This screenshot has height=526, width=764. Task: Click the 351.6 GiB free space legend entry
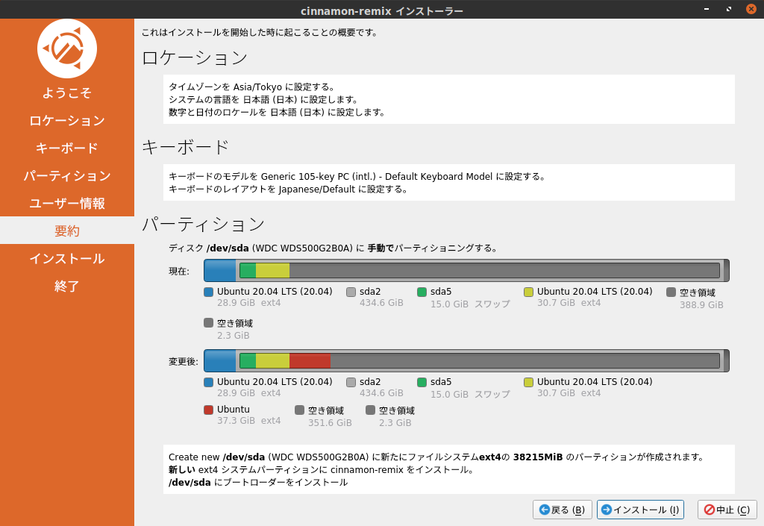point(324,416)
